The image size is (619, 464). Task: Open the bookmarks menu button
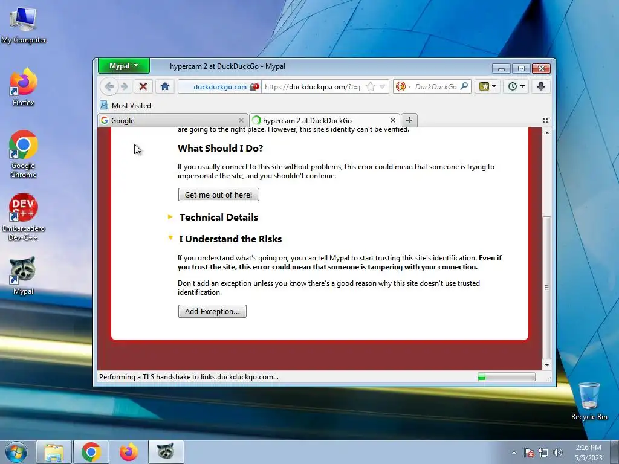(488, 86)
